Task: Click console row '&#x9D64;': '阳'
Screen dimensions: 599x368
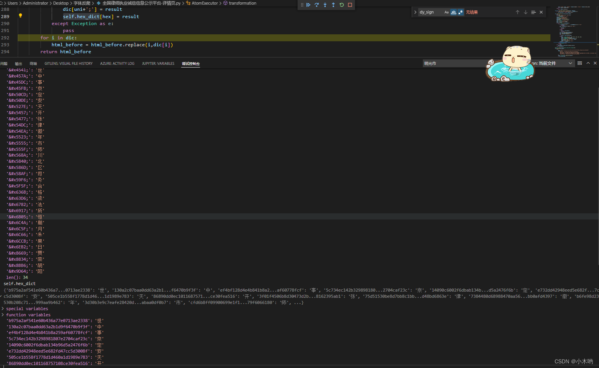Action: pyautogui.click(x=25, y=272)
